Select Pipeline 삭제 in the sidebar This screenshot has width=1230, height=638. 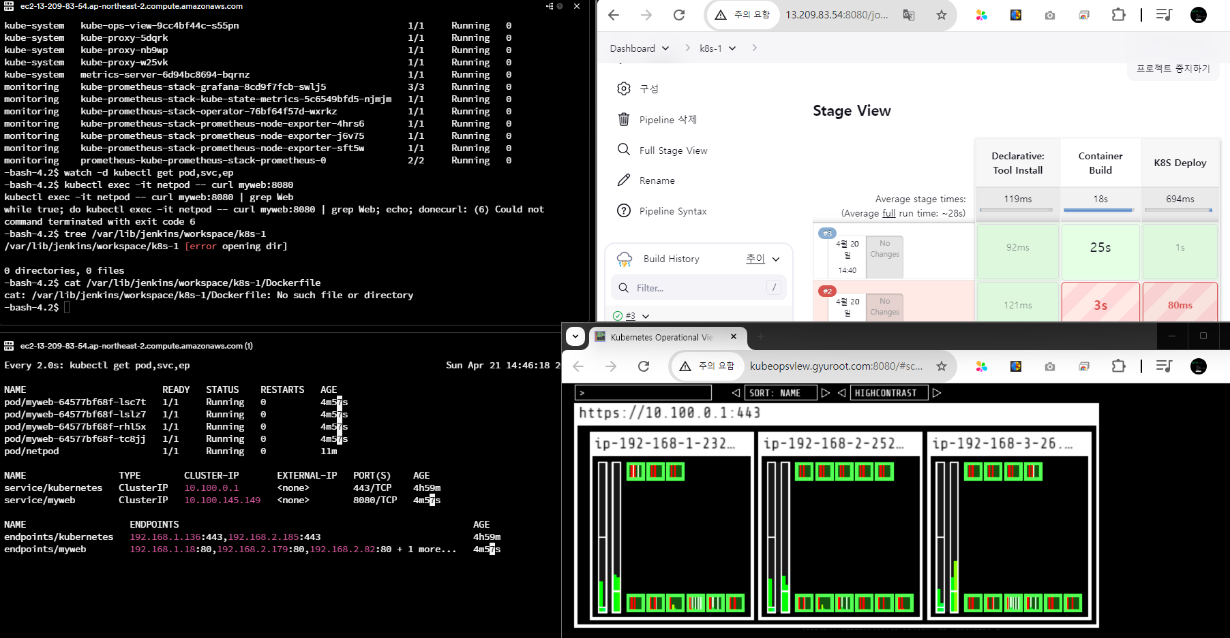tap(657, 120)
